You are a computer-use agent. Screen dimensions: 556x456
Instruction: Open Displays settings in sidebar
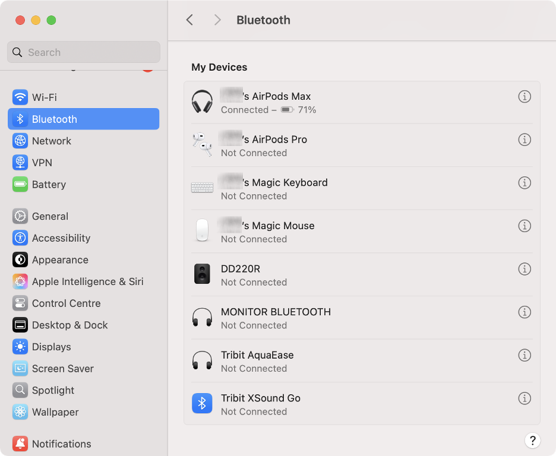[x=83, y=347]
